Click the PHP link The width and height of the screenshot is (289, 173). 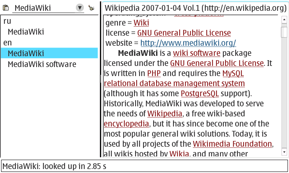(154, 74)
